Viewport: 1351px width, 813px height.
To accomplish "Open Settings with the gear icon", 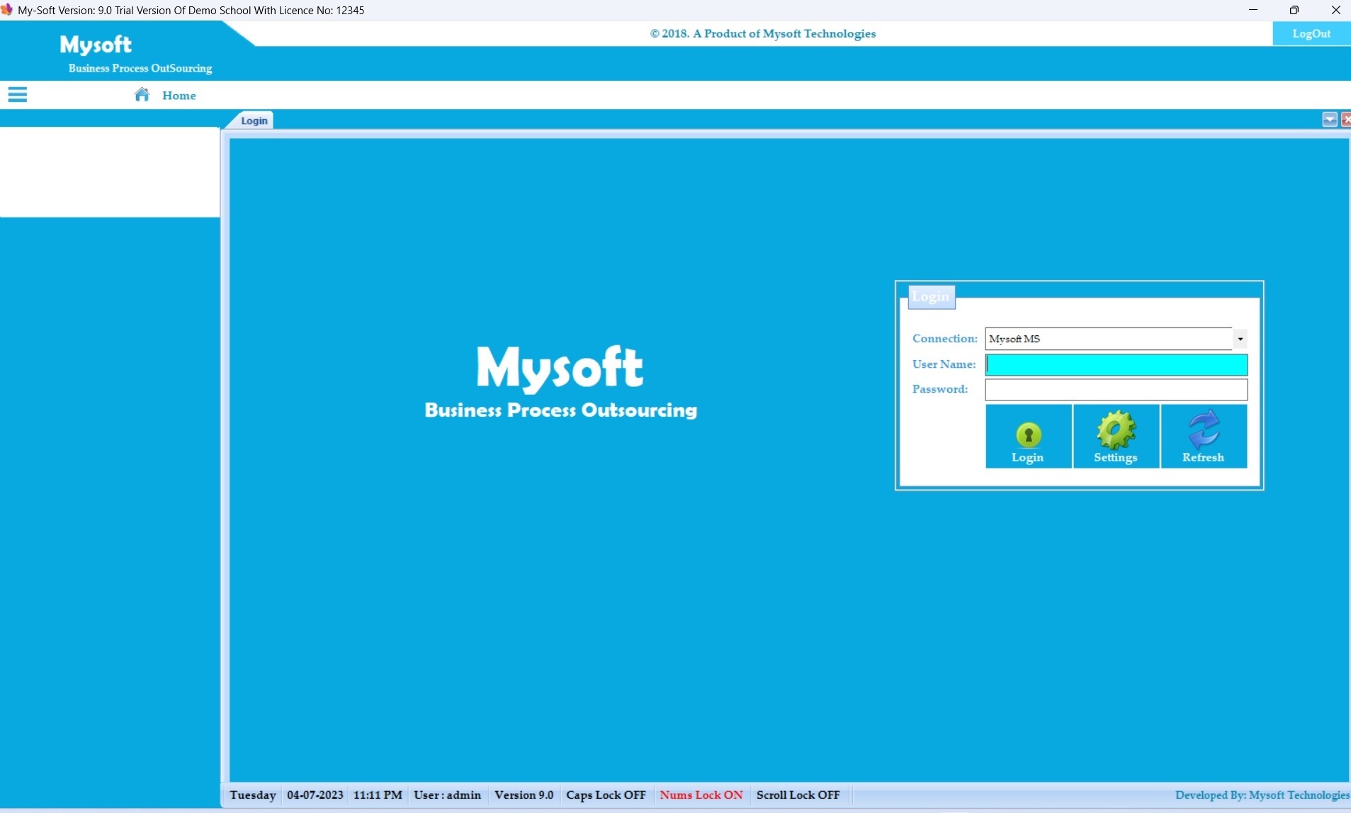I will coord(1116,430).
